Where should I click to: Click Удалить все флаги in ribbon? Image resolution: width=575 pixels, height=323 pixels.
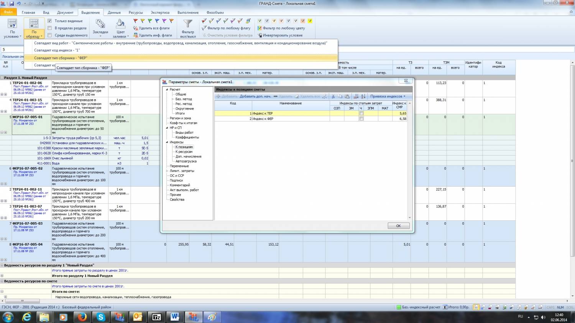pyautogui.click(x=154, y=28)
